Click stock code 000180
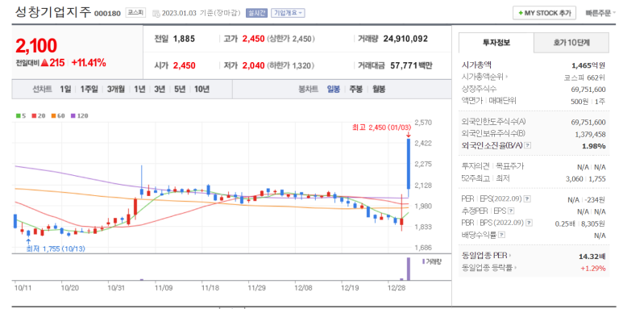Image resolution: width=623 pixels, height=309 pixels. click(x=107, y=14)
